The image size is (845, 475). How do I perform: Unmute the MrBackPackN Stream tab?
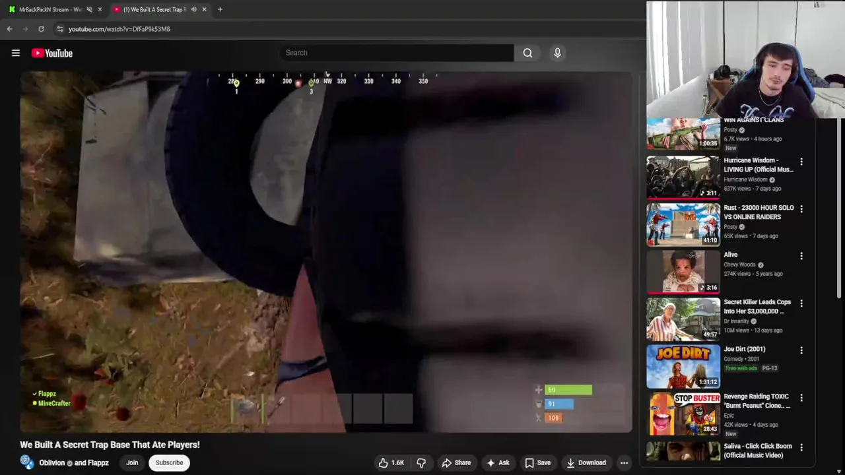[89, 10]
